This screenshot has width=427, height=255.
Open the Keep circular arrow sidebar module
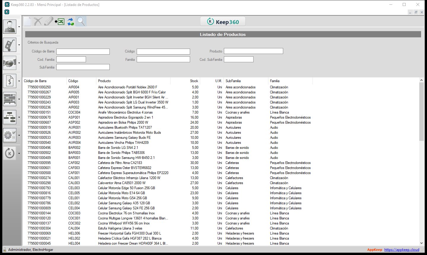9,153
